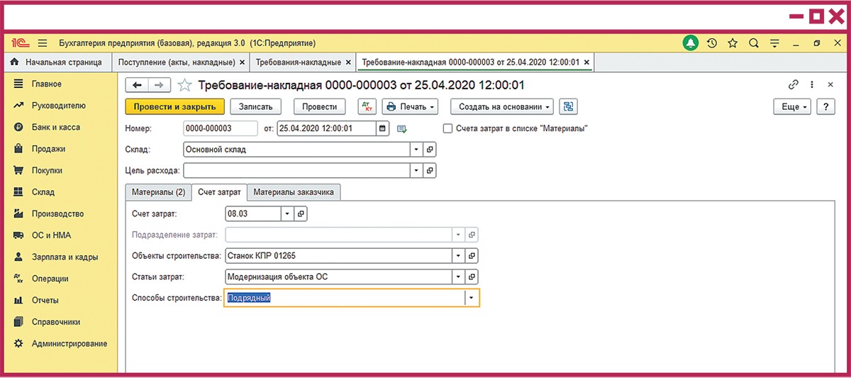This screenshot has width=851, height=378.
Task: Switch to Материалы заказчика tab
Action: [x=294, y=192]
